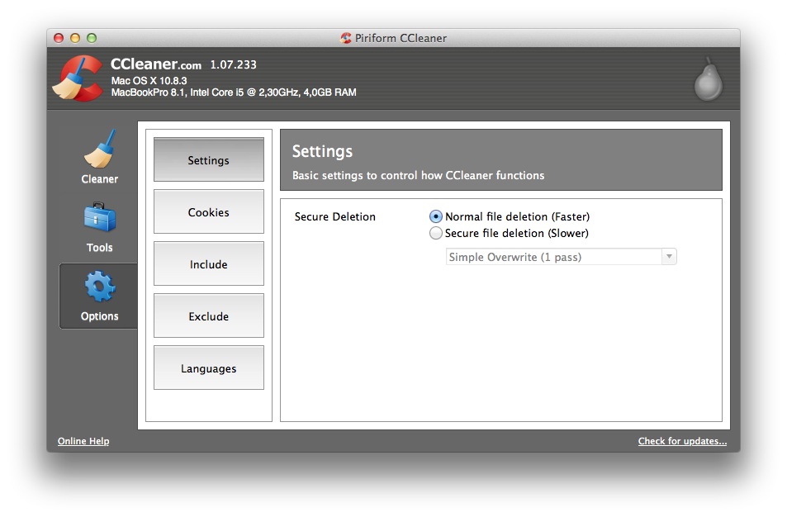Open the Exclude tab
Screen dimensions: 787x517
(x=208, y=316)
